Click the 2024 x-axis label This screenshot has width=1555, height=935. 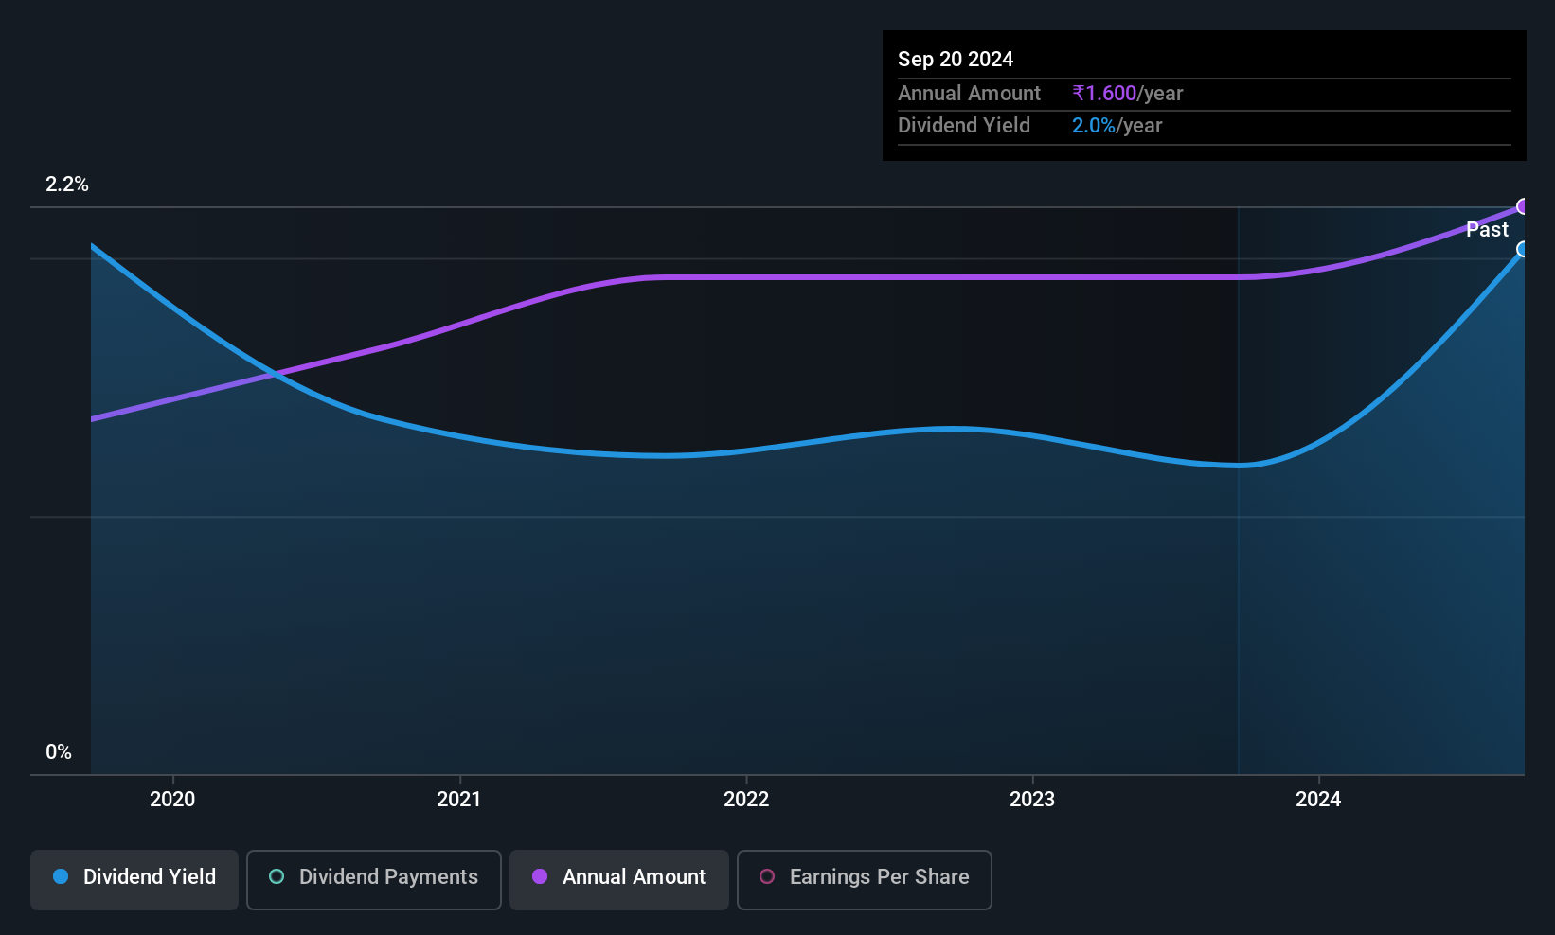[x=1318, y=800]
